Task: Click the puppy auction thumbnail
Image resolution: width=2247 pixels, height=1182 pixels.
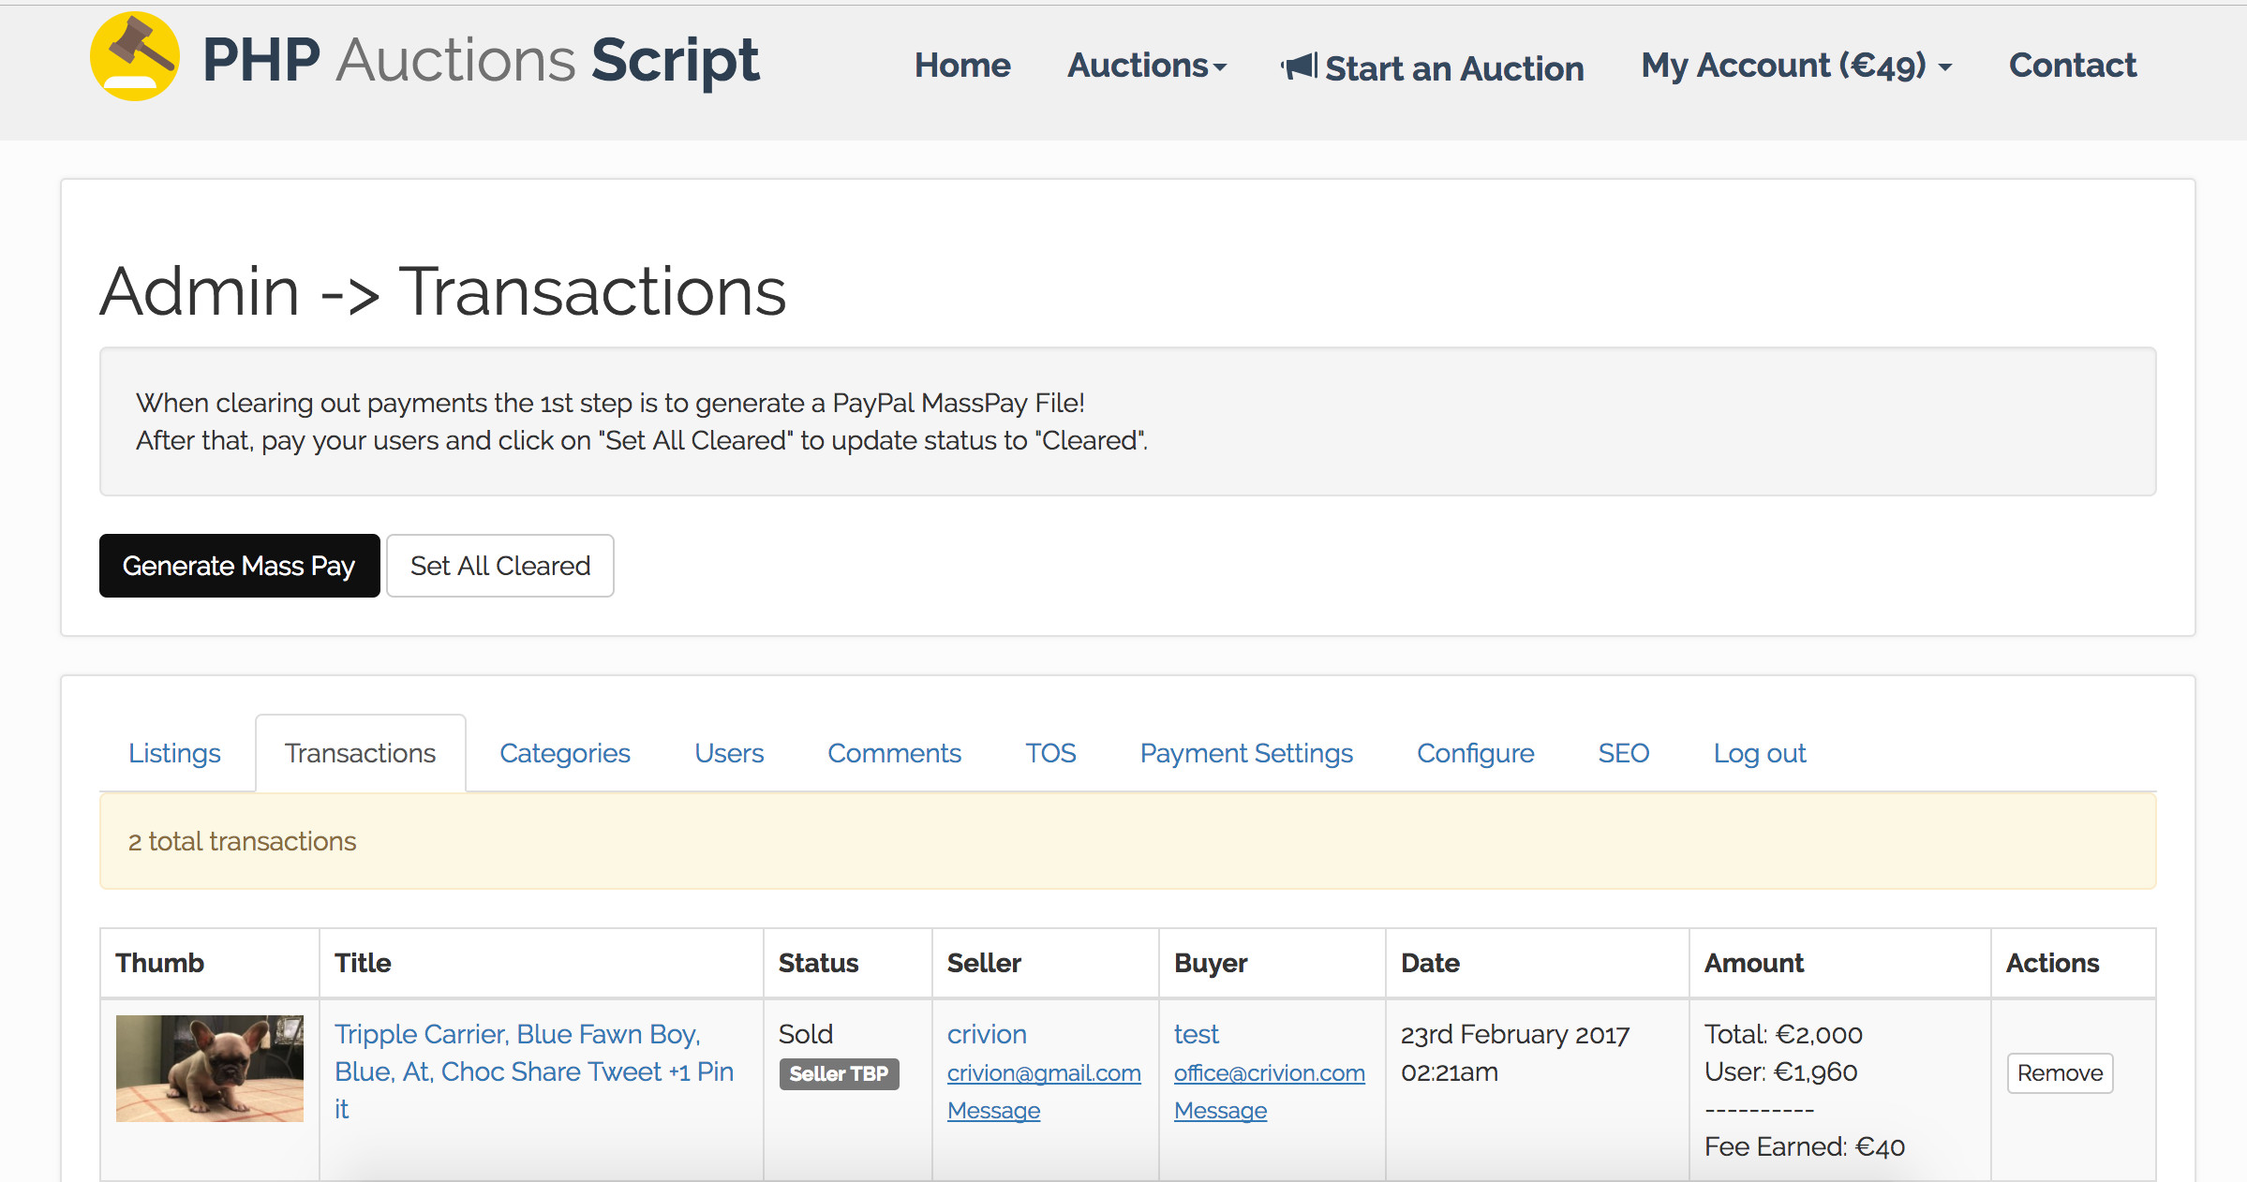Action: click(210, 1068)
